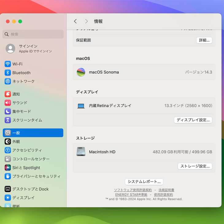Open Siri と Spotlight icon
Viewport: 224px width, 224px height.
click(x=8, y=168)
